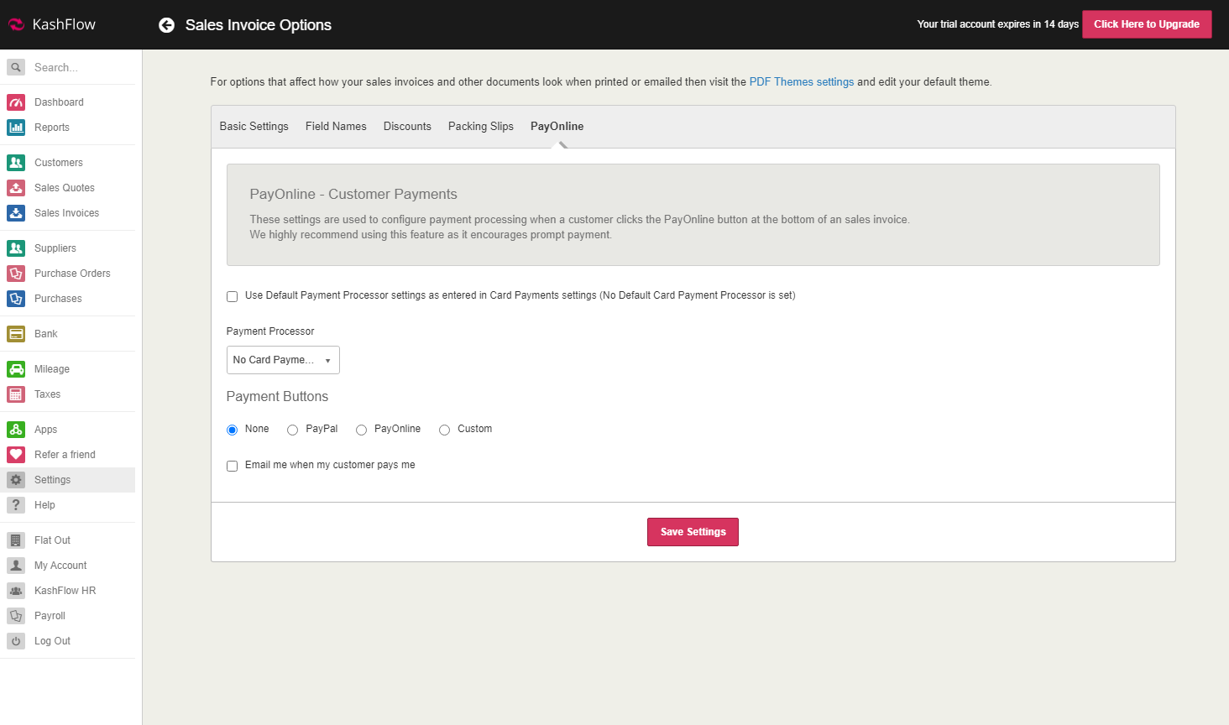Image resolution: width=1229 pixels, height=725 pixels.
Task: Switch to the Basic Settings tab
Action: [254, 127]
